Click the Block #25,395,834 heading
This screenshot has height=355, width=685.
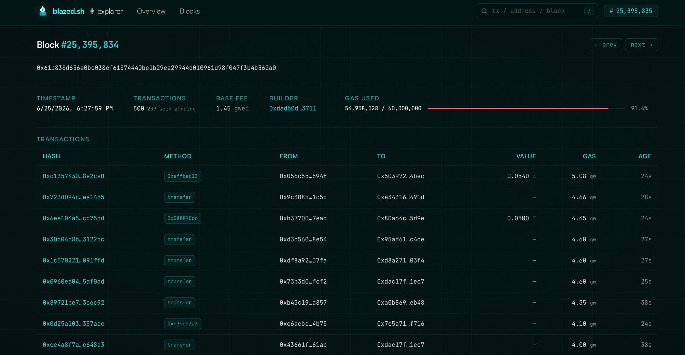[78, 45]
